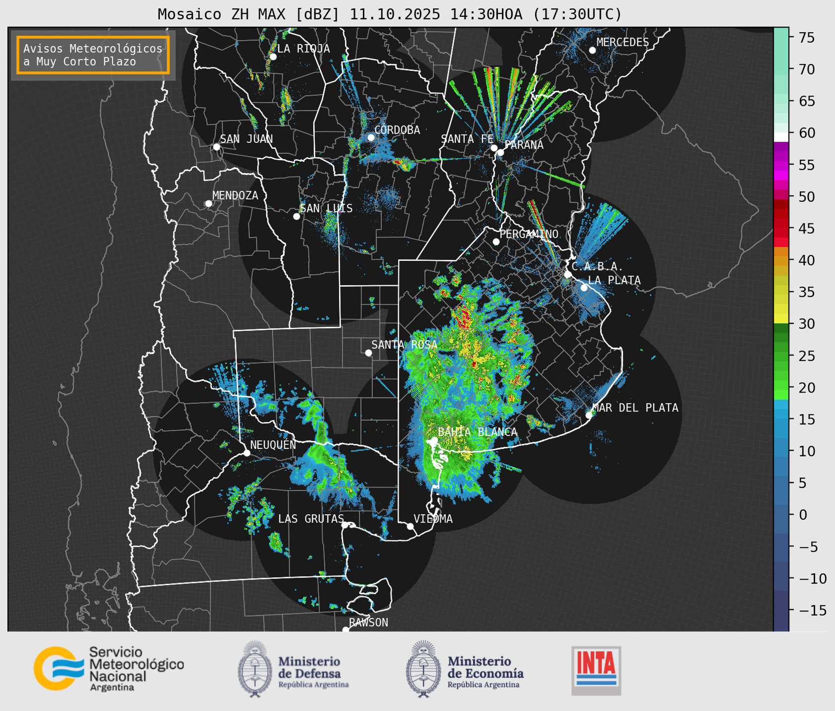Screen dimensions: 835x711
Task: Click the La Rioja city marker dot
Action: click(x=273, y=57)
